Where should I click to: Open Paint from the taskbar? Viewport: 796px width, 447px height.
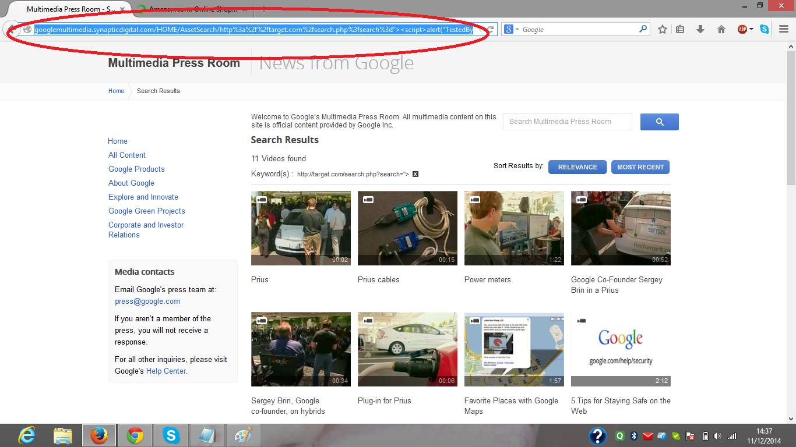(244, 435)
